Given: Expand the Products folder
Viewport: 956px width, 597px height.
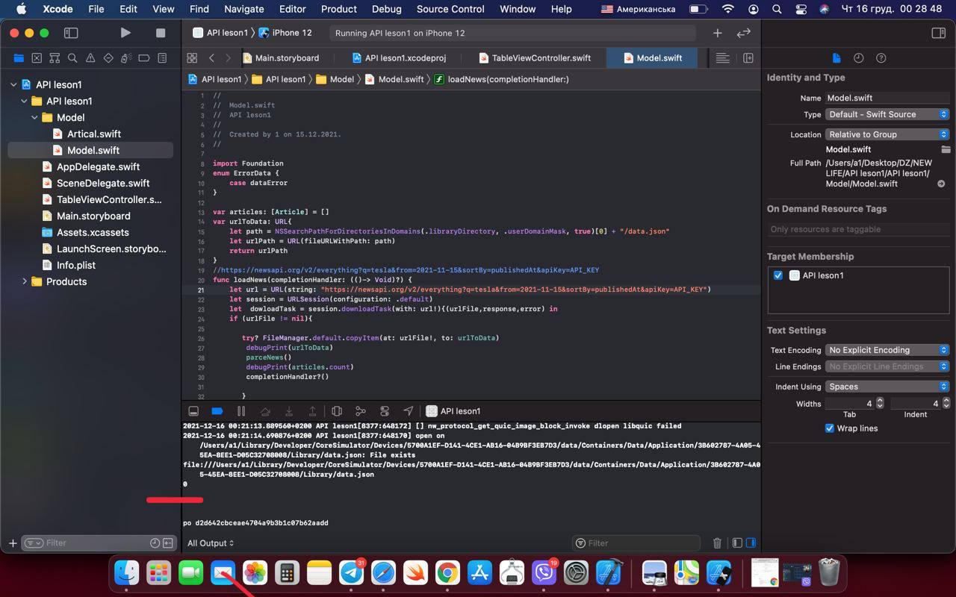Looking at the screenshot, I should pyautogui.click(x=25, y=281).
